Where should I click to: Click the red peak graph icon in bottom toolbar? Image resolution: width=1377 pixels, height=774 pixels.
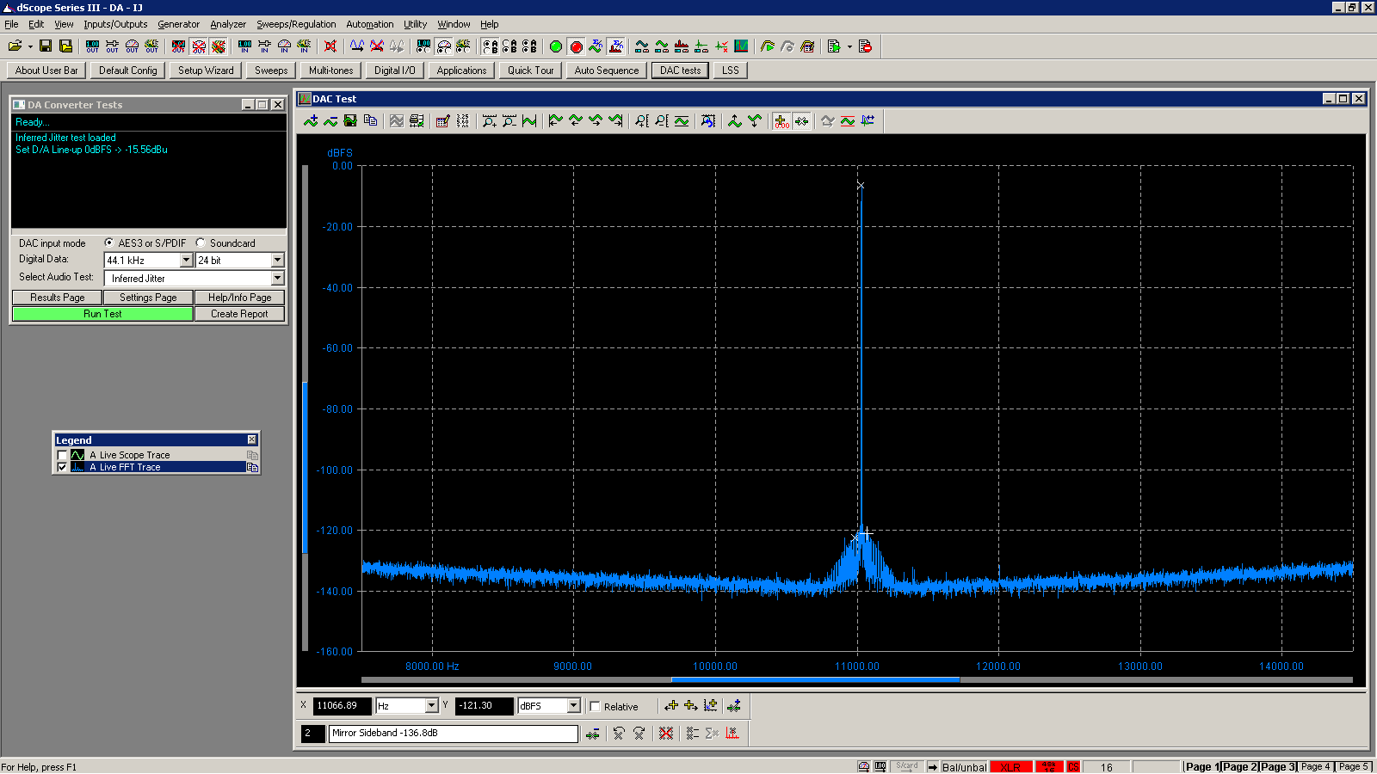point(732,734)
